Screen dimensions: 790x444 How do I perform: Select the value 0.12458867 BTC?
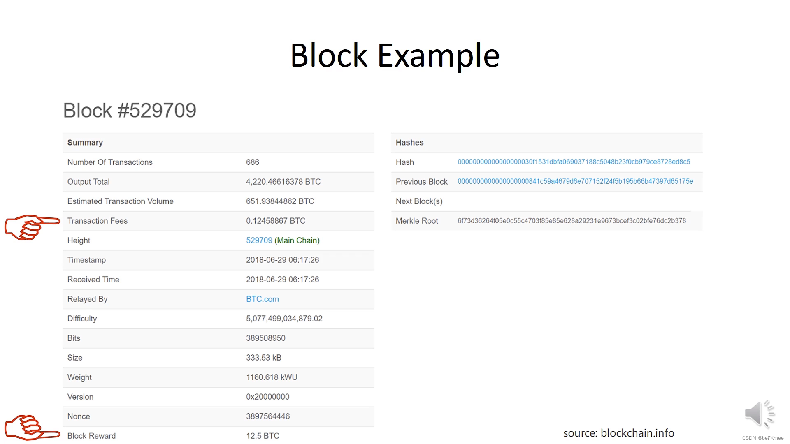click(x=276, y=221)
